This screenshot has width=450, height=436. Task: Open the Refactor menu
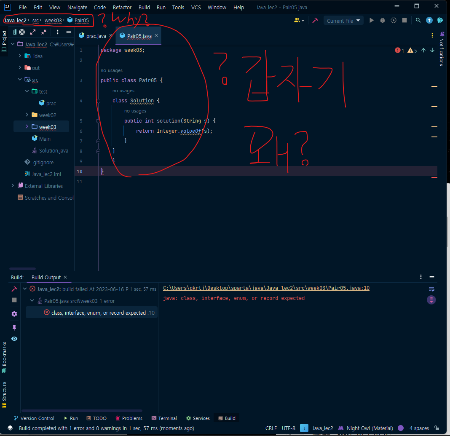click(122, 8)
